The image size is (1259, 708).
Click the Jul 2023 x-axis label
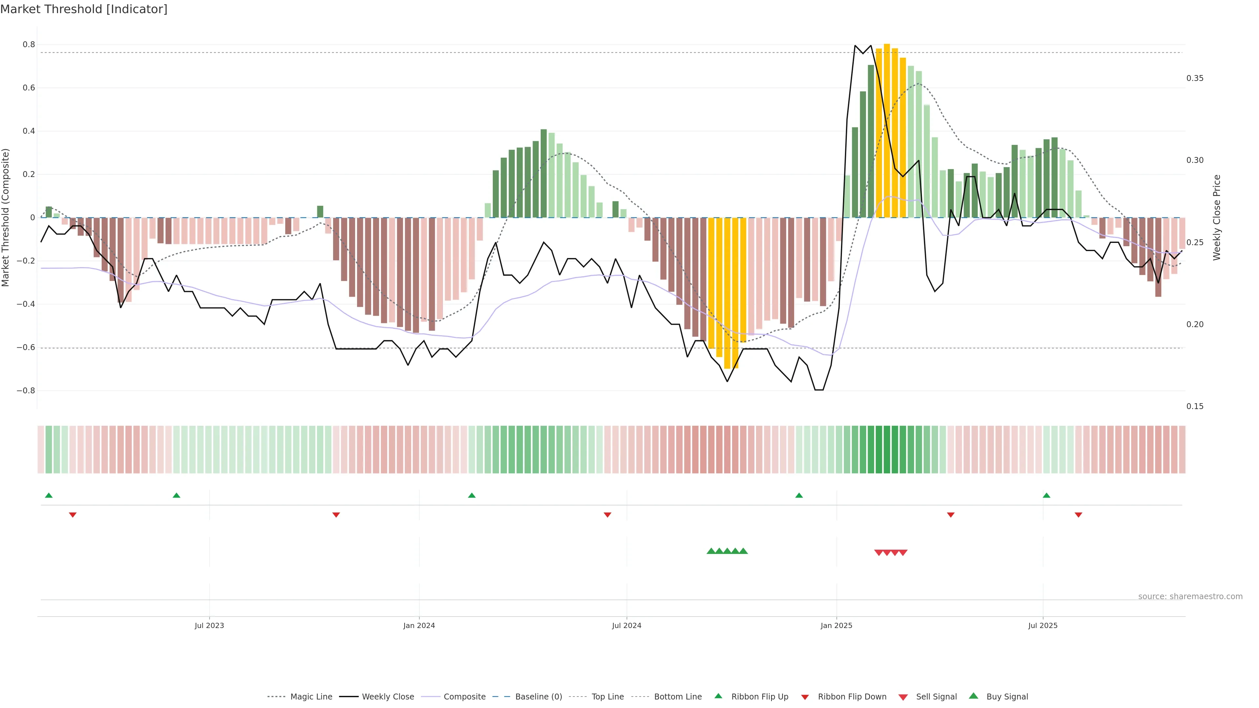pos(209,625)
